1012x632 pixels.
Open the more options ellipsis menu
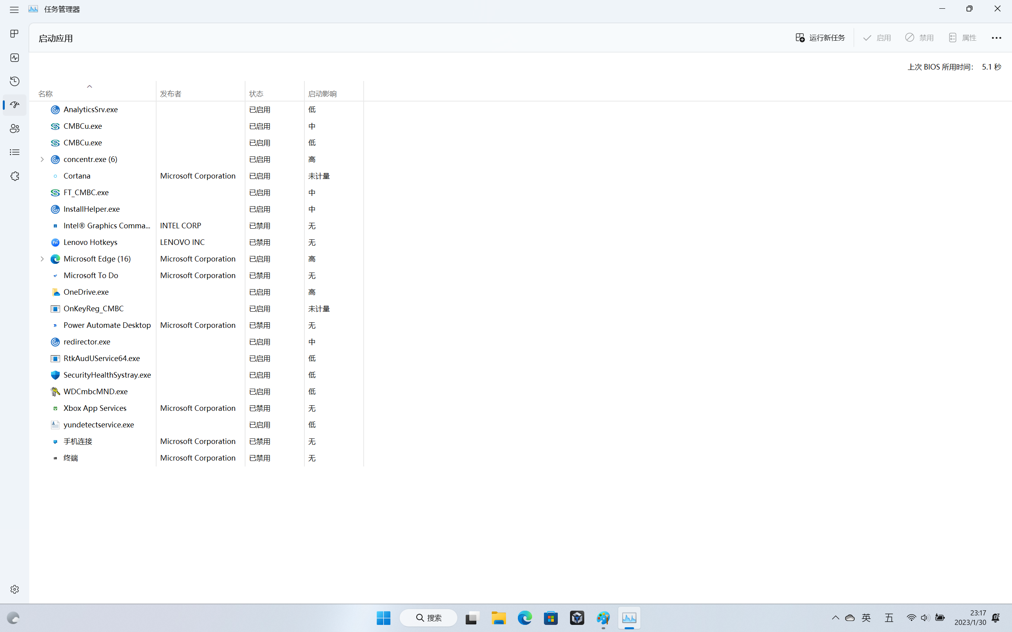(x=996, y=38)
